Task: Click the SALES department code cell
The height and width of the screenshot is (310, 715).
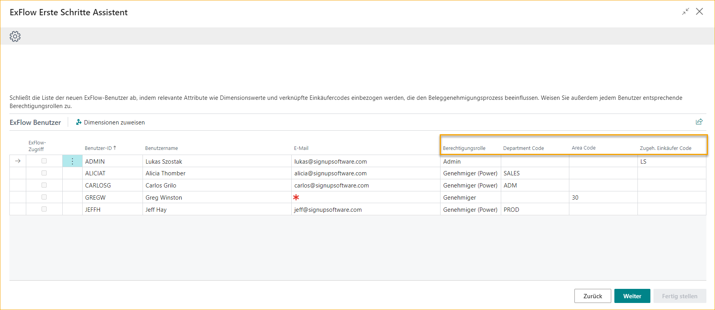Action: point(535,173)
